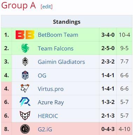Screen dimensions: 133x135
Task: Click the Team Falcons green logo
Action: coord(25,48)
